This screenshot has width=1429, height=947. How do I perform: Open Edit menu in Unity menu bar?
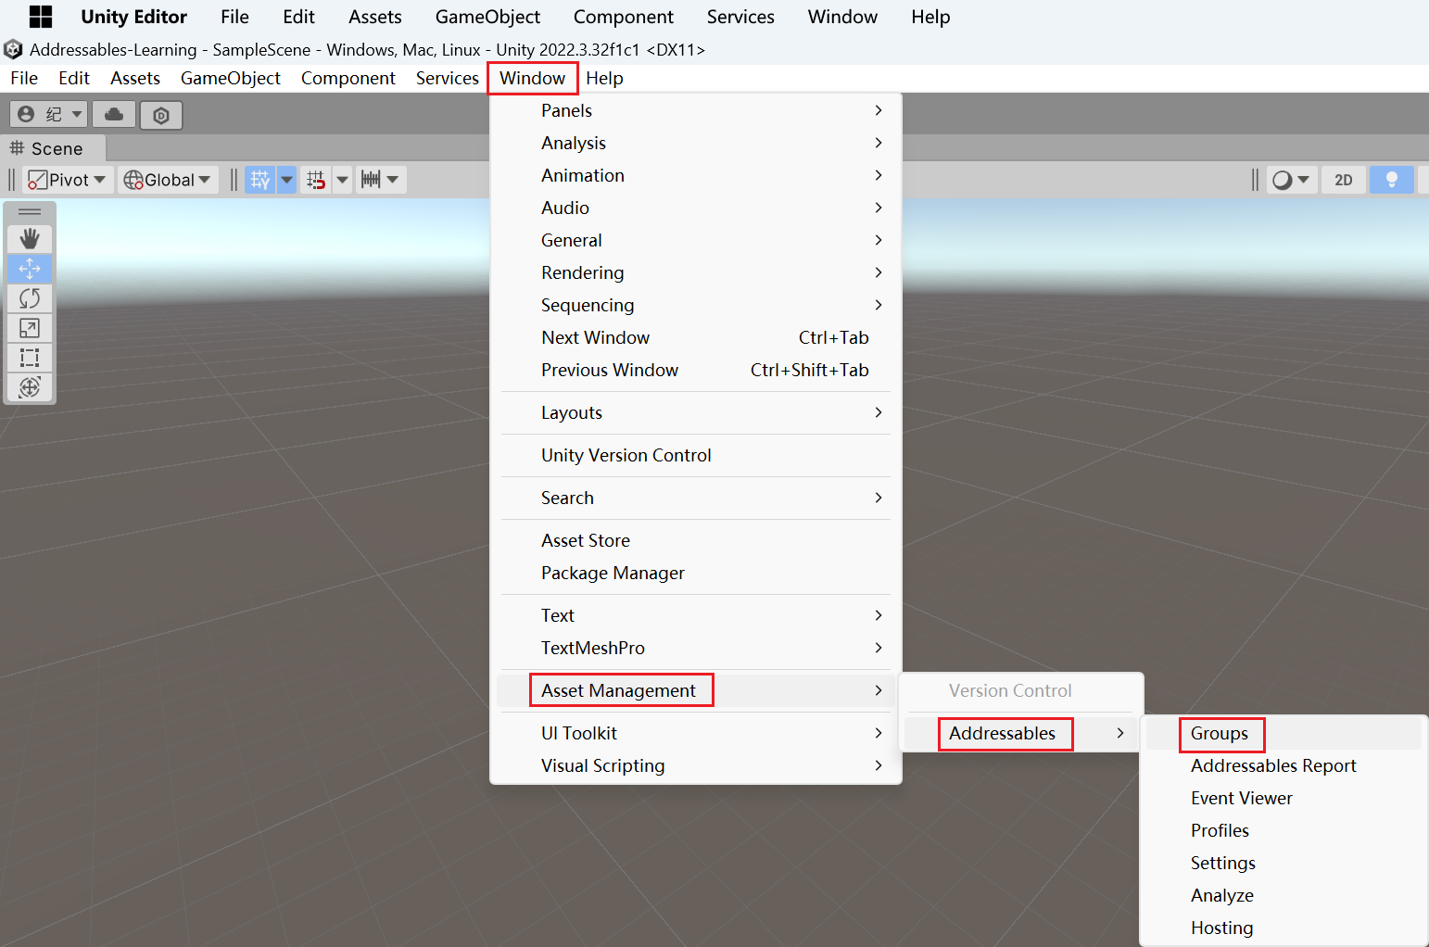74,78
